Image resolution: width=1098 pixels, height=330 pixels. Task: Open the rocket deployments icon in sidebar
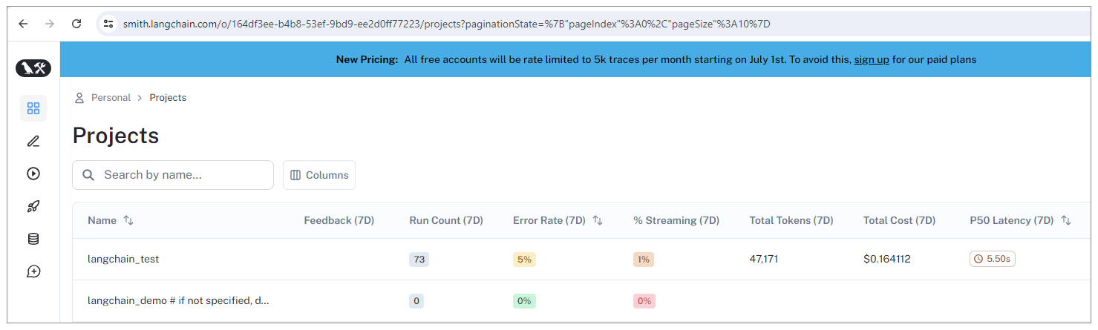[33, 206]
